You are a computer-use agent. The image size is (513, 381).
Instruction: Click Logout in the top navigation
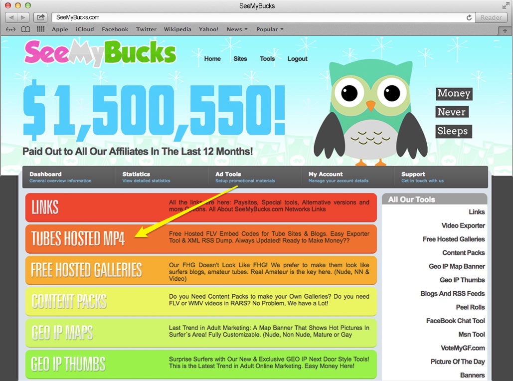click(x=298, y=58)
